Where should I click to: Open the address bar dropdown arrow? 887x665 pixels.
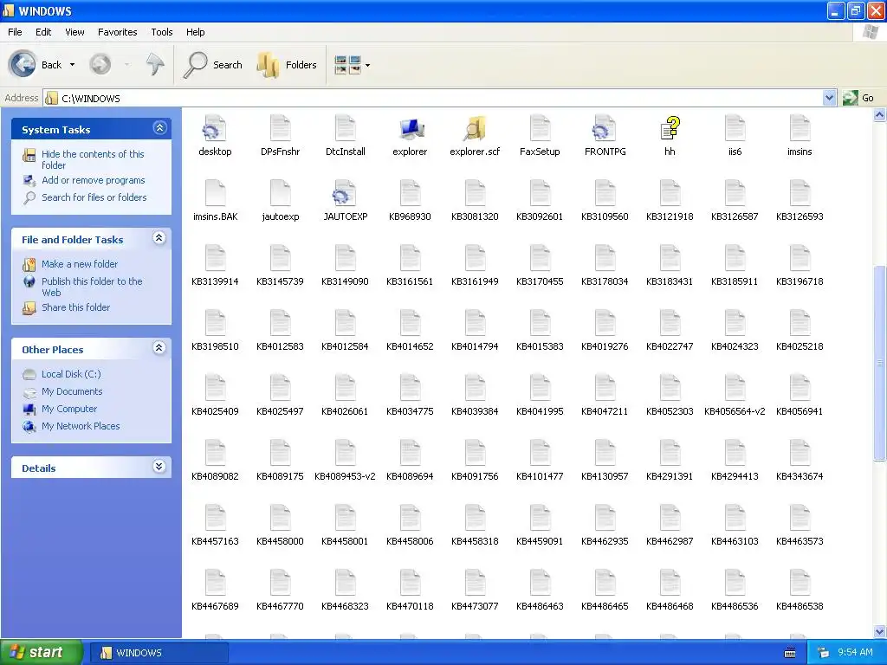[x=829, y=98]
